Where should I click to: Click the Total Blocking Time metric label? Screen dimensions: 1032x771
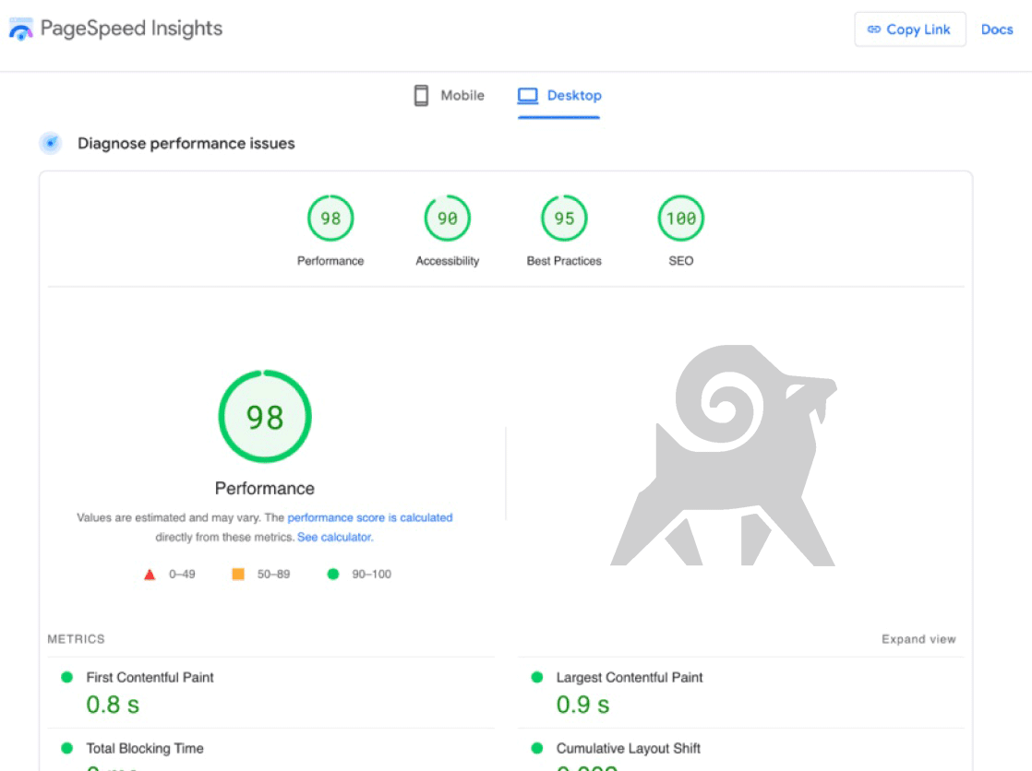[x=145, y=749]
